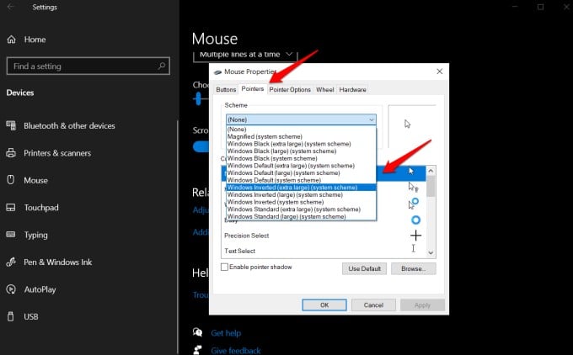This screenshot has width=573, height=355.
Task: Open the Get help link
Action: (226, 333)
